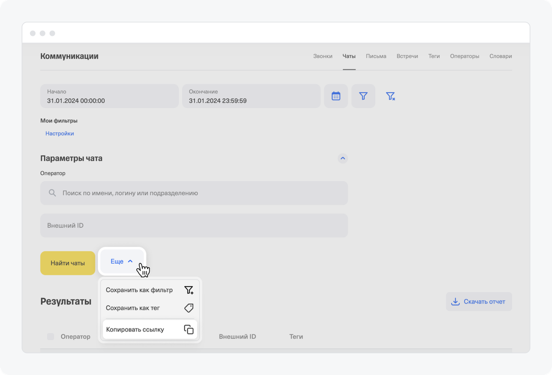Clear filters with the funnel-x icon
Viewport: 552px width, 375px height.
[390, 96]
